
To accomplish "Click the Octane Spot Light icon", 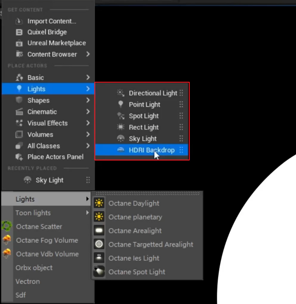I will (x=99, y=271).
